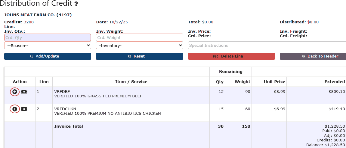Open the Inventory dropdown
This screenshot has width=346, height=148.
coord(139,46)
